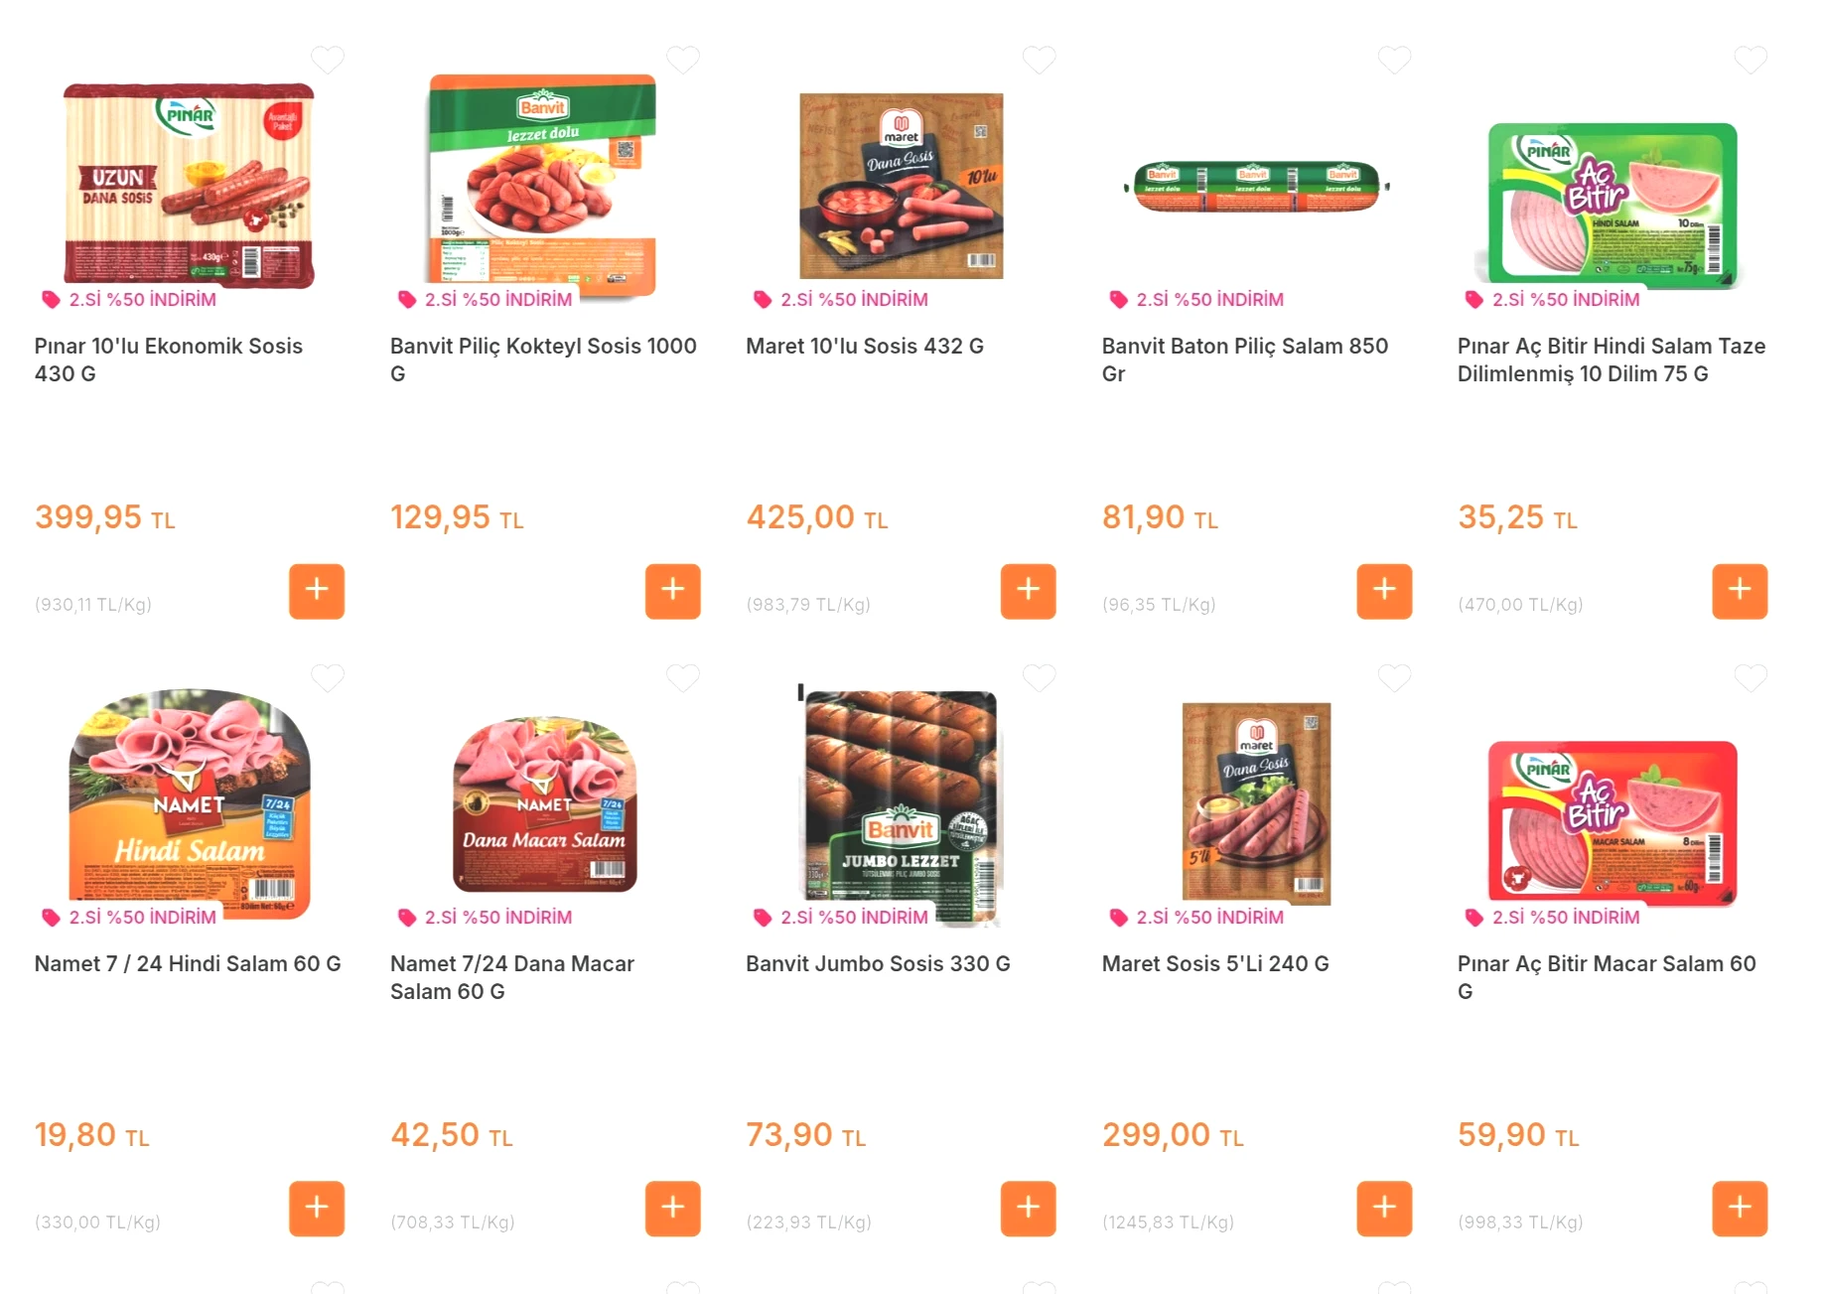1824x1294 pixels.
Task: Open Banvit Piliç Kokteyl Sosis 1000 G title
Action: click(543, 359)
